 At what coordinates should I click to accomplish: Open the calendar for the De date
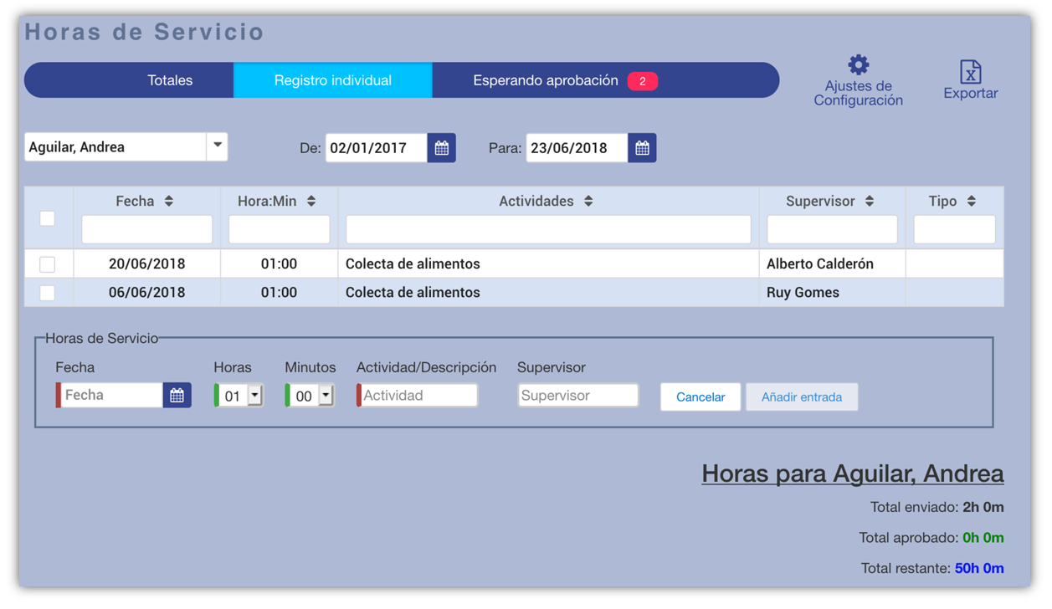tap(441, 148)
